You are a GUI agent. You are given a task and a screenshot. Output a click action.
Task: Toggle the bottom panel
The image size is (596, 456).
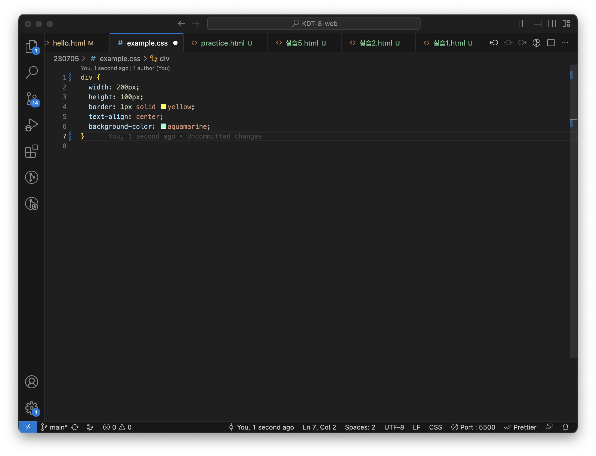coord(538,24)
